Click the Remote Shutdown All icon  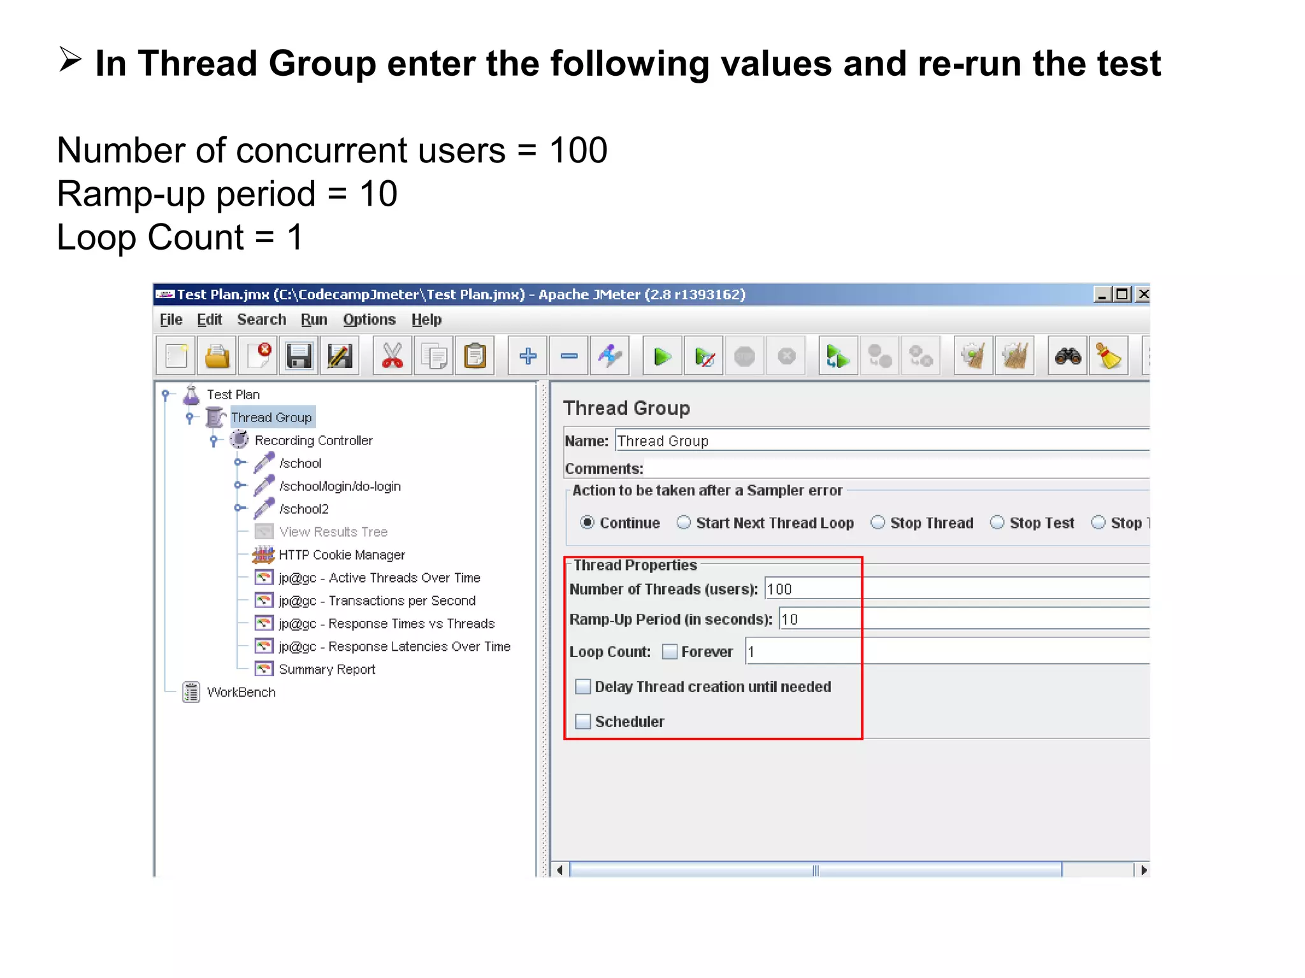(921, 356)
